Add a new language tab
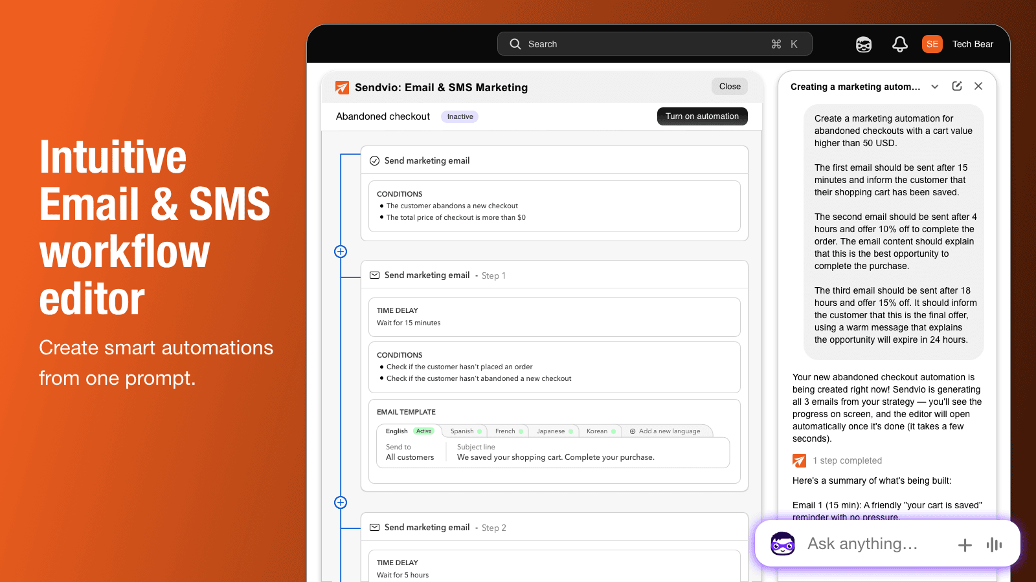Viewport: 1036px width, 582px height. tap(665, 431)
